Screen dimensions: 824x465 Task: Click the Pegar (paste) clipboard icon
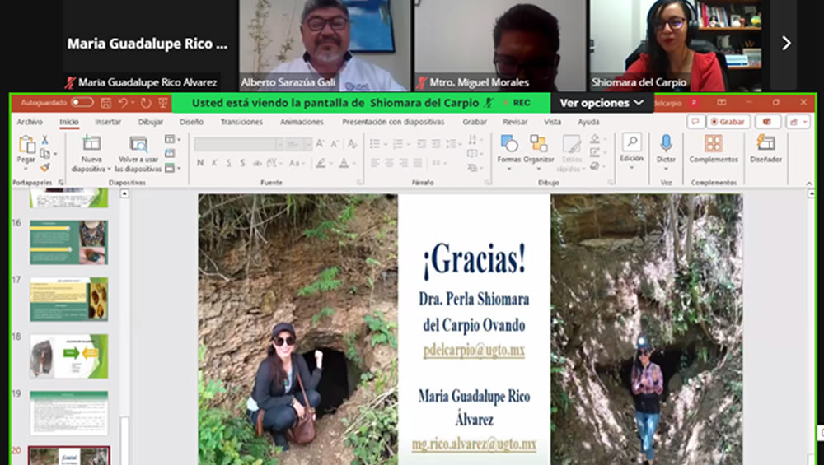click(x=26, y=144)
